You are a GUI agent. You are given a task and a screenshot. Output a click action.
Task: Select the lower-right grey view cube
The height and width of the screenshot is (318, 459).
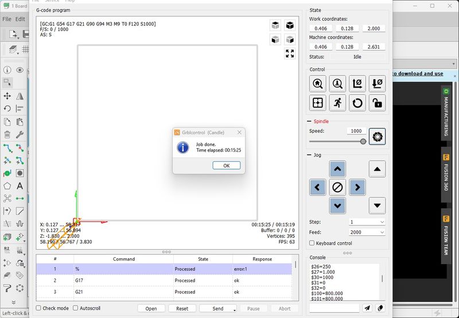290,39
